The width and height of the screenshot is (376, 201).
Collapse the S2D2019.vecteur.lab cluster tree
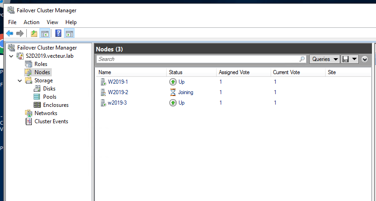11,56
